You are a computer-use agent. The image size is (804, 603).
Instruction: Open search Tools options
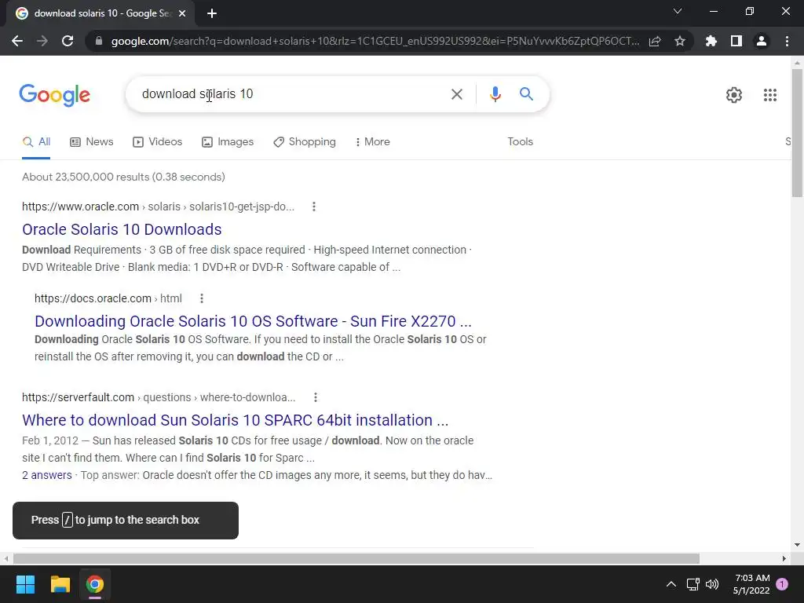(x=520, y=142)
